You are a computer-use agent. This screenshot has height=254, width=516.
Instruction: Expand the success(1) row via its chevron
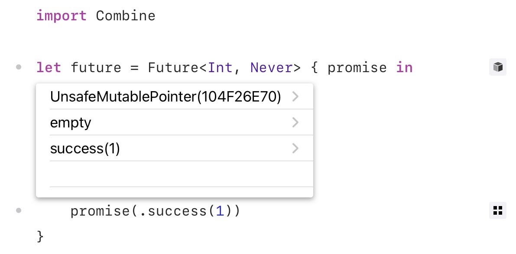point(295,148)
